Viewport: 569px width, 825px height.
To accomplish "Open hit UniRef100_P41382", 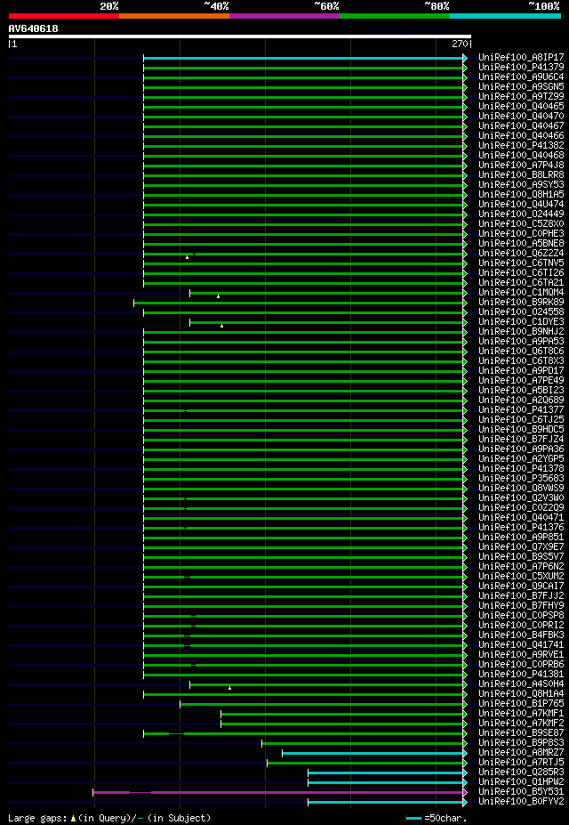I will tap(521, 146).
